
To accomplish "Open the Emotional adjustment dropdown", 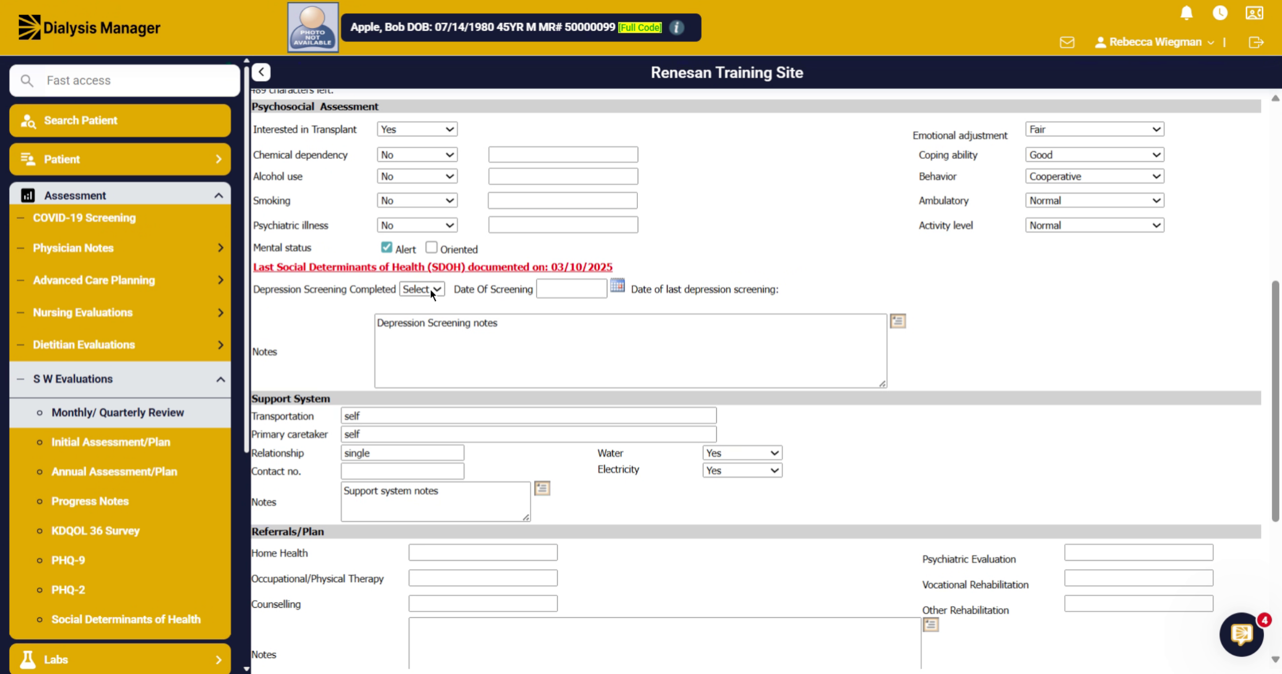I will pos(1095,129).
